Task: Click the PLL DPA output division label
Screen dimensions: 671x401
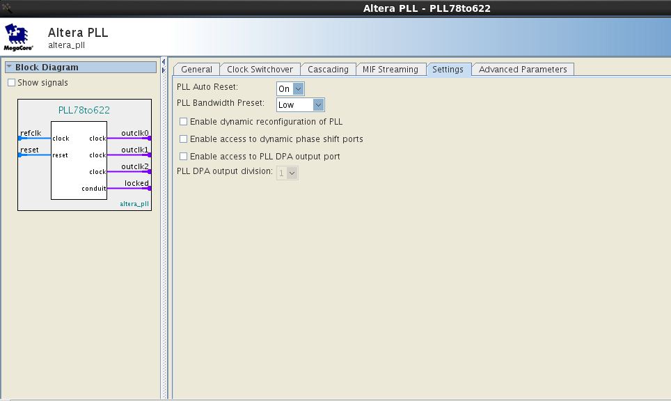Action: pyautogui.click(x=225, y=171)
